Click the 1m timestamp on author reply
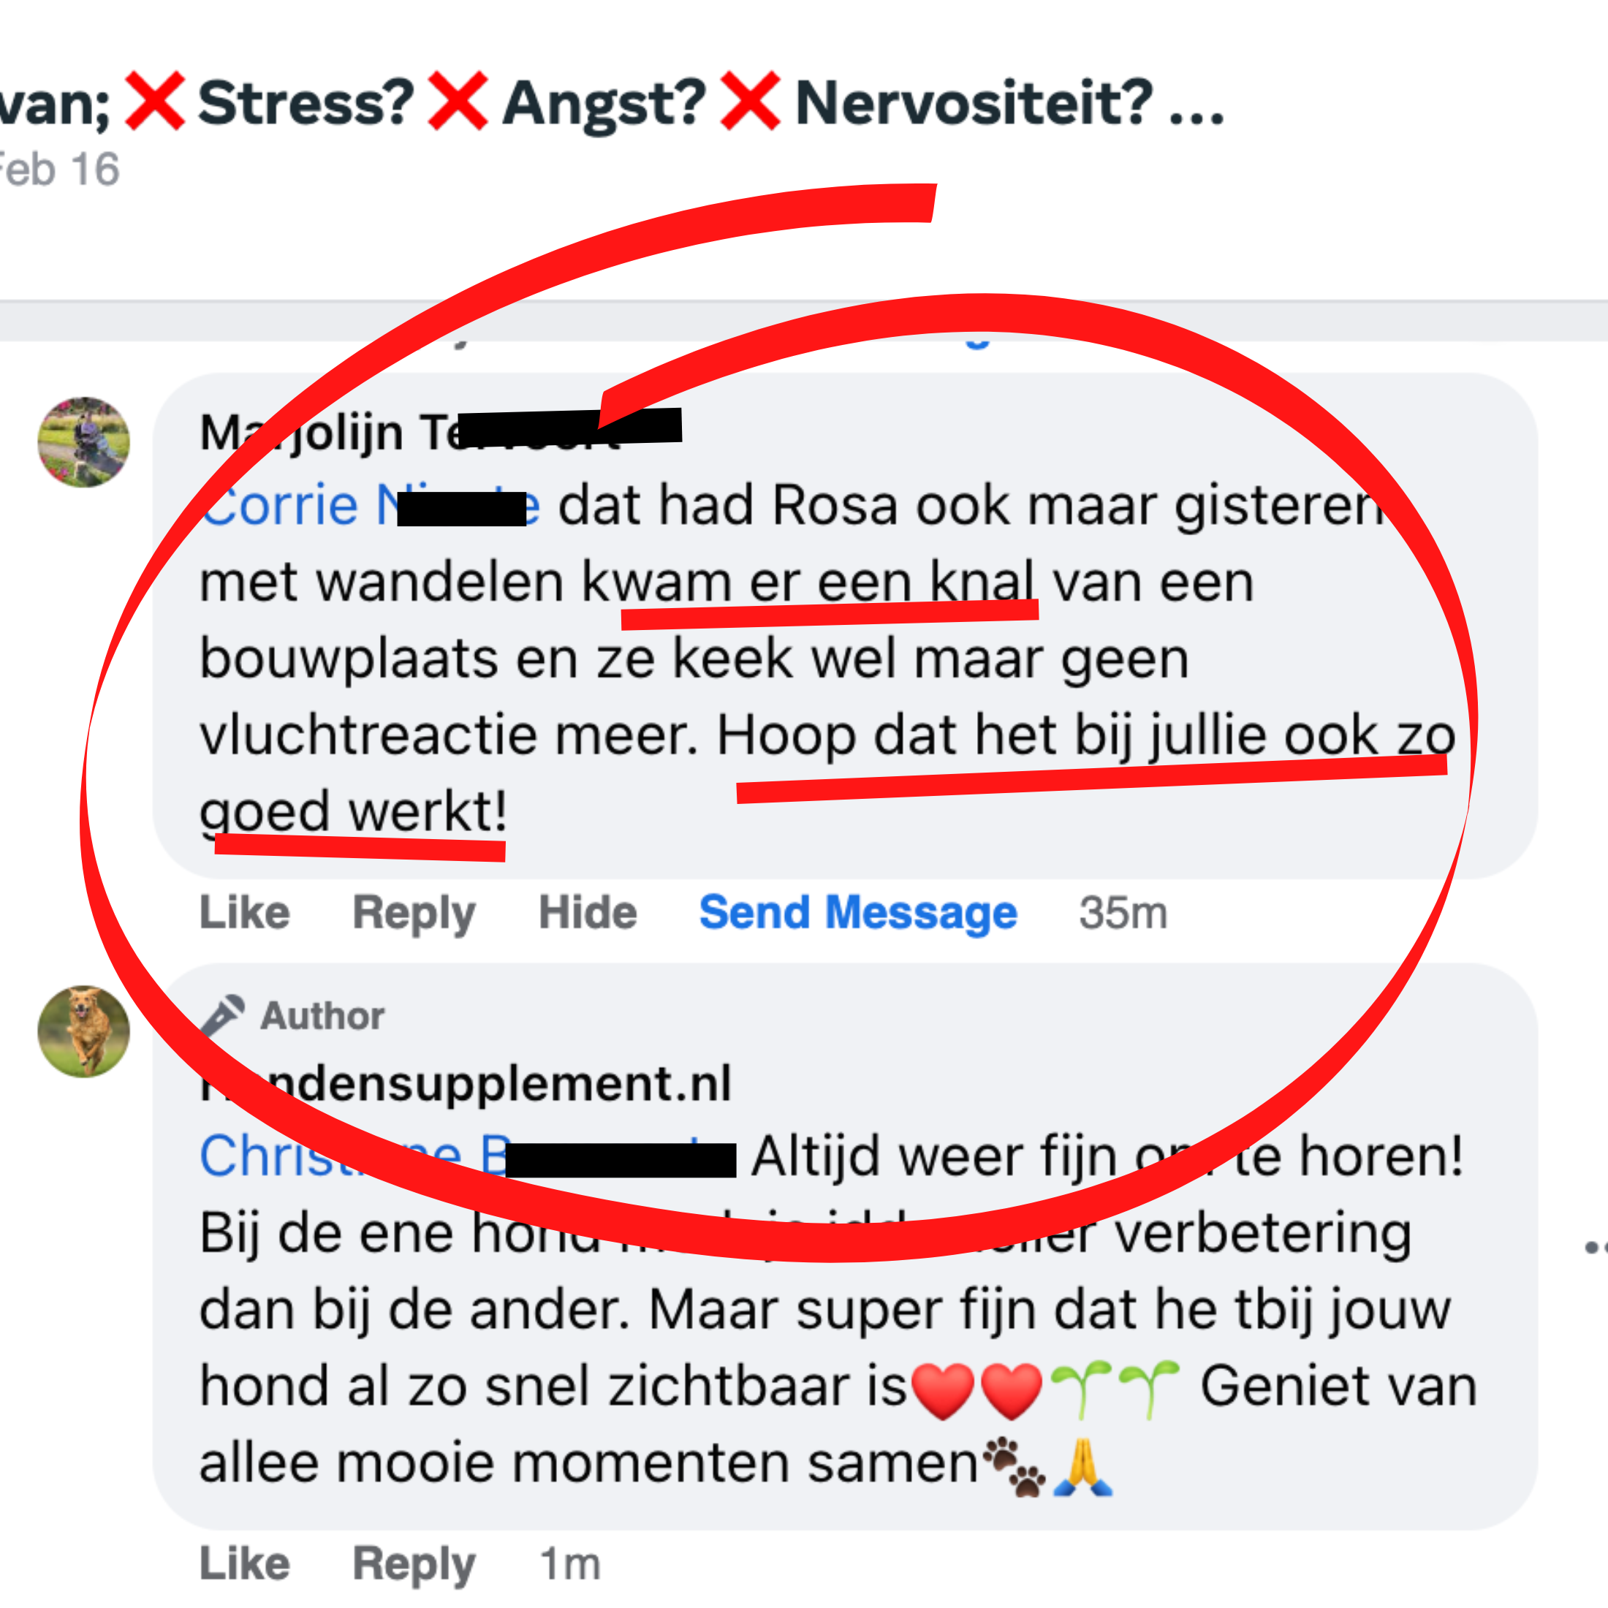The width and height of the screenshot is (1608, 1608). coord(570,1565)
